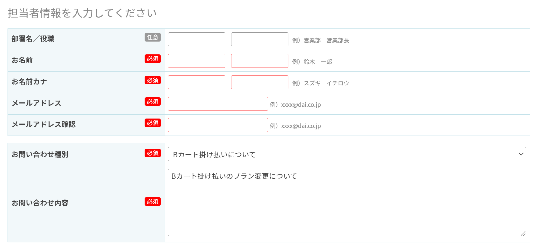Open the お問い合わせ種別 dropdown
Image resolution: width=536 pixels, height=246 pixels.
347,154
